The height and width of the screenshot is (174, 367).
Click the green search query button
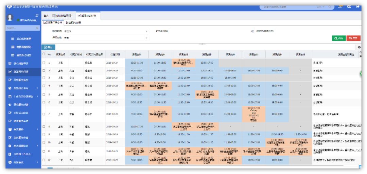(339, 38)
